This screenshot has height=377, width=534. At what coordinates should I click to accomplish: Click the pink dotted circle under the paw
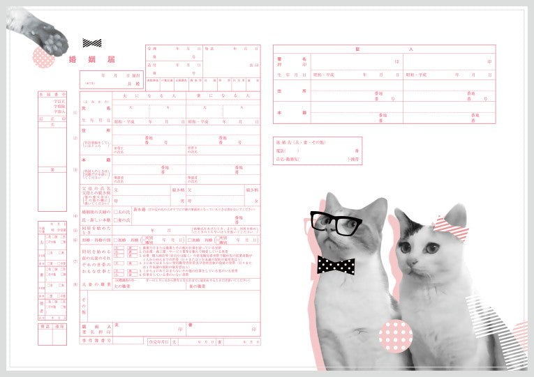[x=43, y=57]
